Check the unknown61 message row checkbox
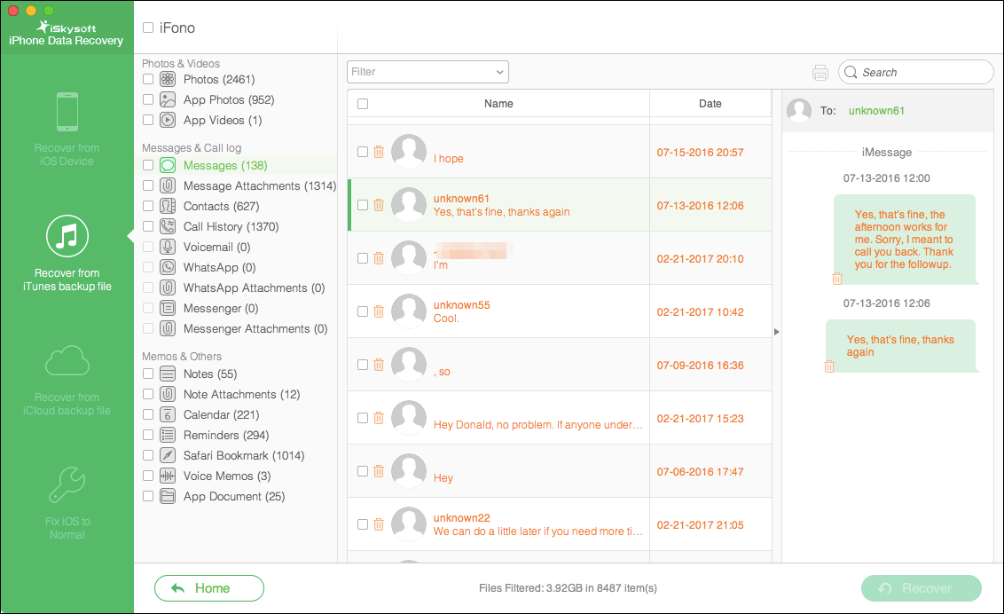Image resolution: width=1004 pixels, height=614 pixels. click(363, 205)
